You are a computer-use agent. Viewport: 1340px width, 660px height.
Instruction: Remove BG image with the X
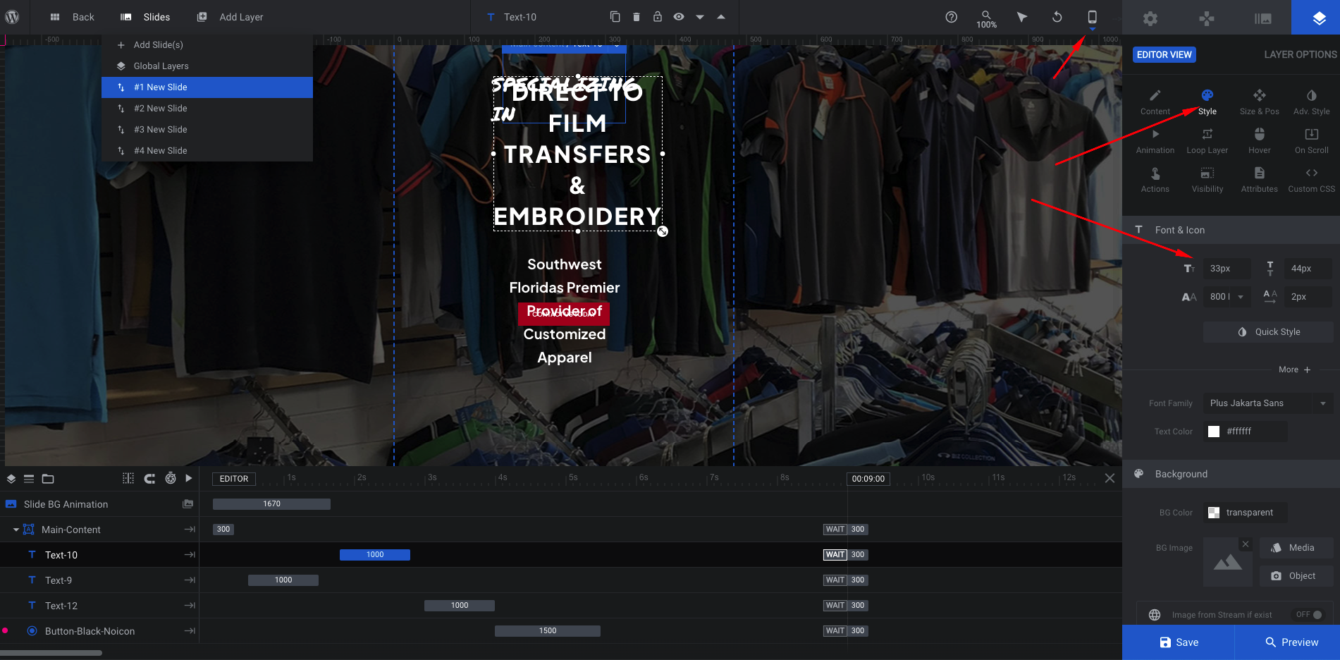click(1246, 544)
